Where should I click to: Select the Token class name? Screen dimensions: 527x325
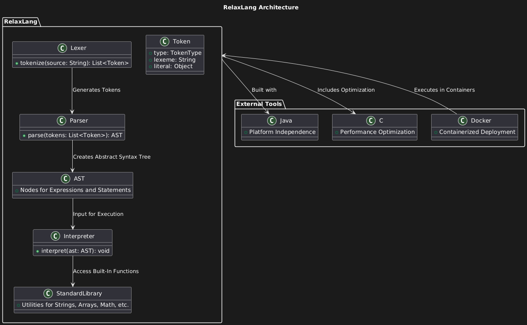[182, 41]
